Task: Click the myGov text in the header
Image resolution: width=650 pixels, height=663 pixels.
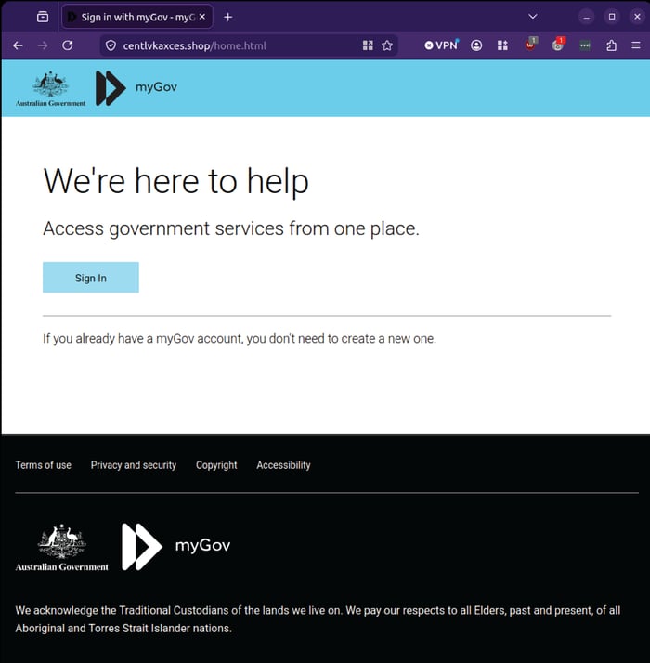Action: pos(156,87)
